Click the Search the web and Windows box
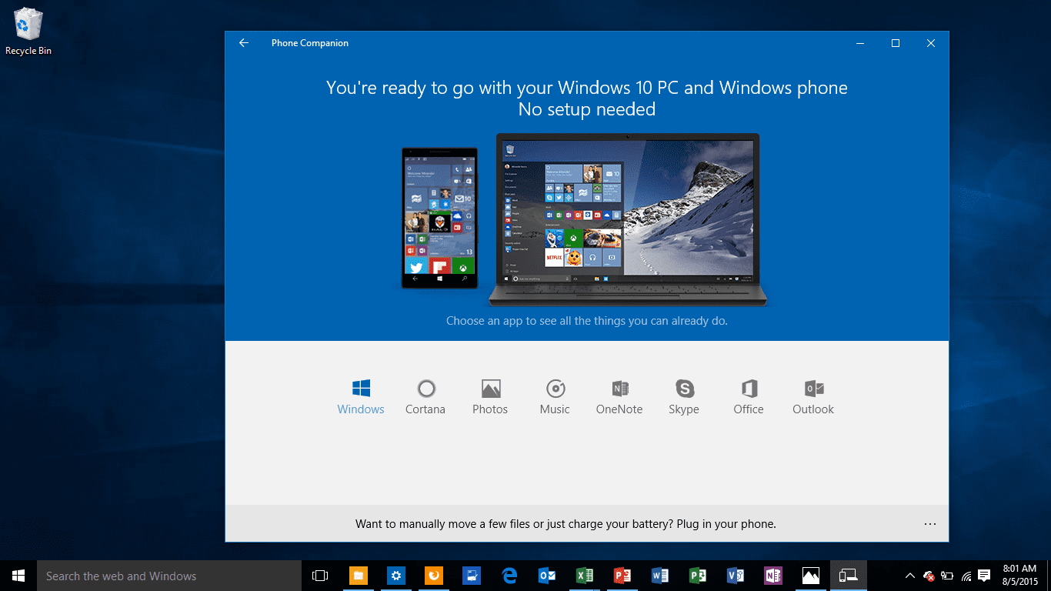1051x591 pixels. [169, 576]
